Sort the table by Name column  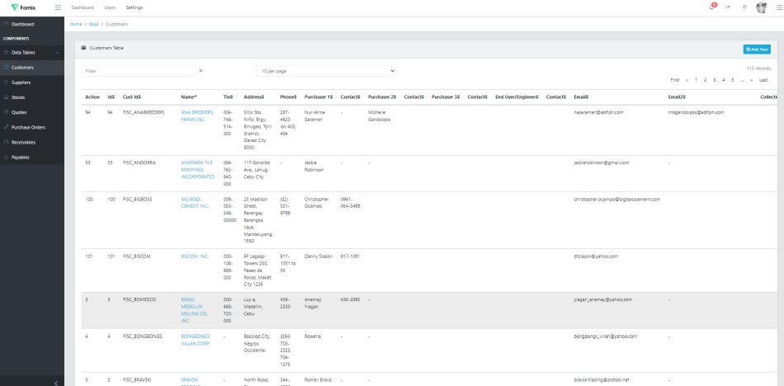tap(189, 97)
